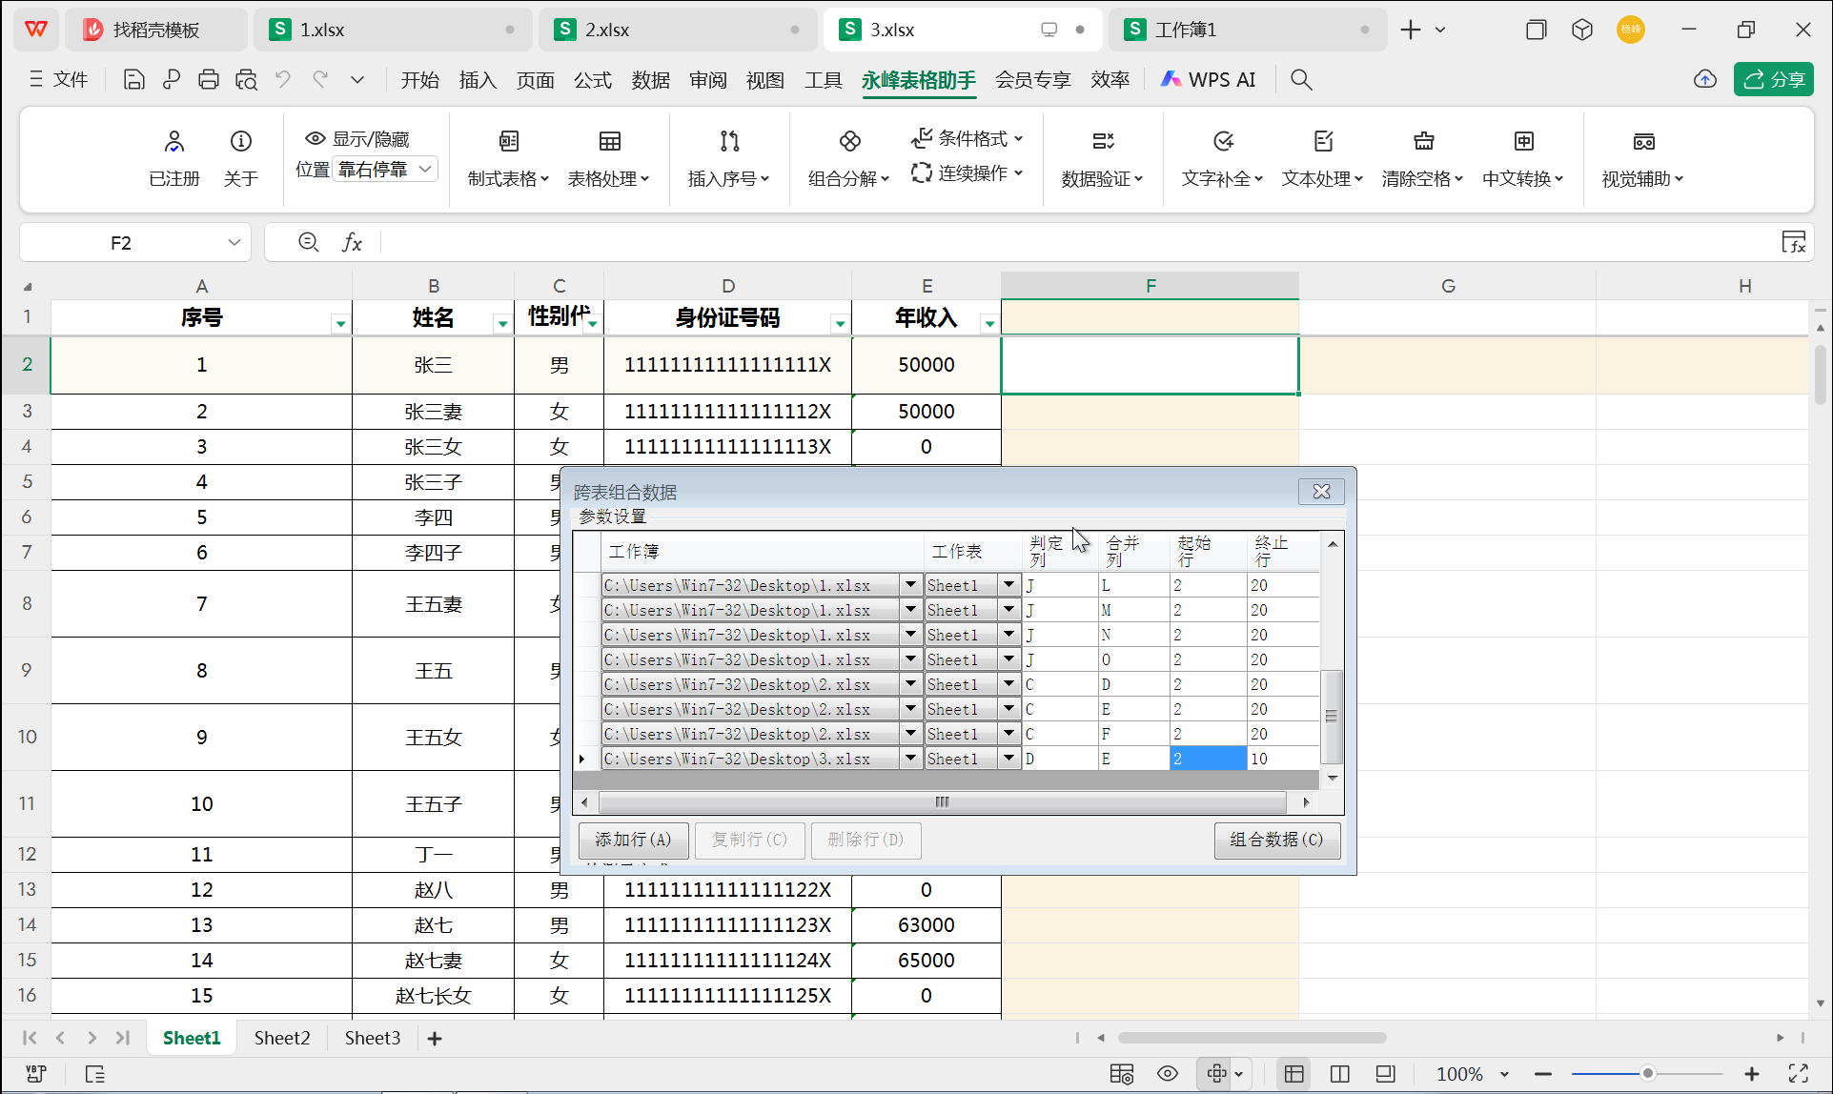Image resolution: width=1833 pixels, height=1094 pixels.
Task: Select the 插入序号 tool
Action: (x=728, y=157)
